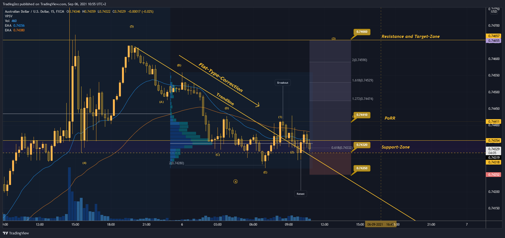Viewport: 505px width, 238px height.
Task: Click the 2(0.74280) Fibonacci level label
Action: click(x=177, y=163)
